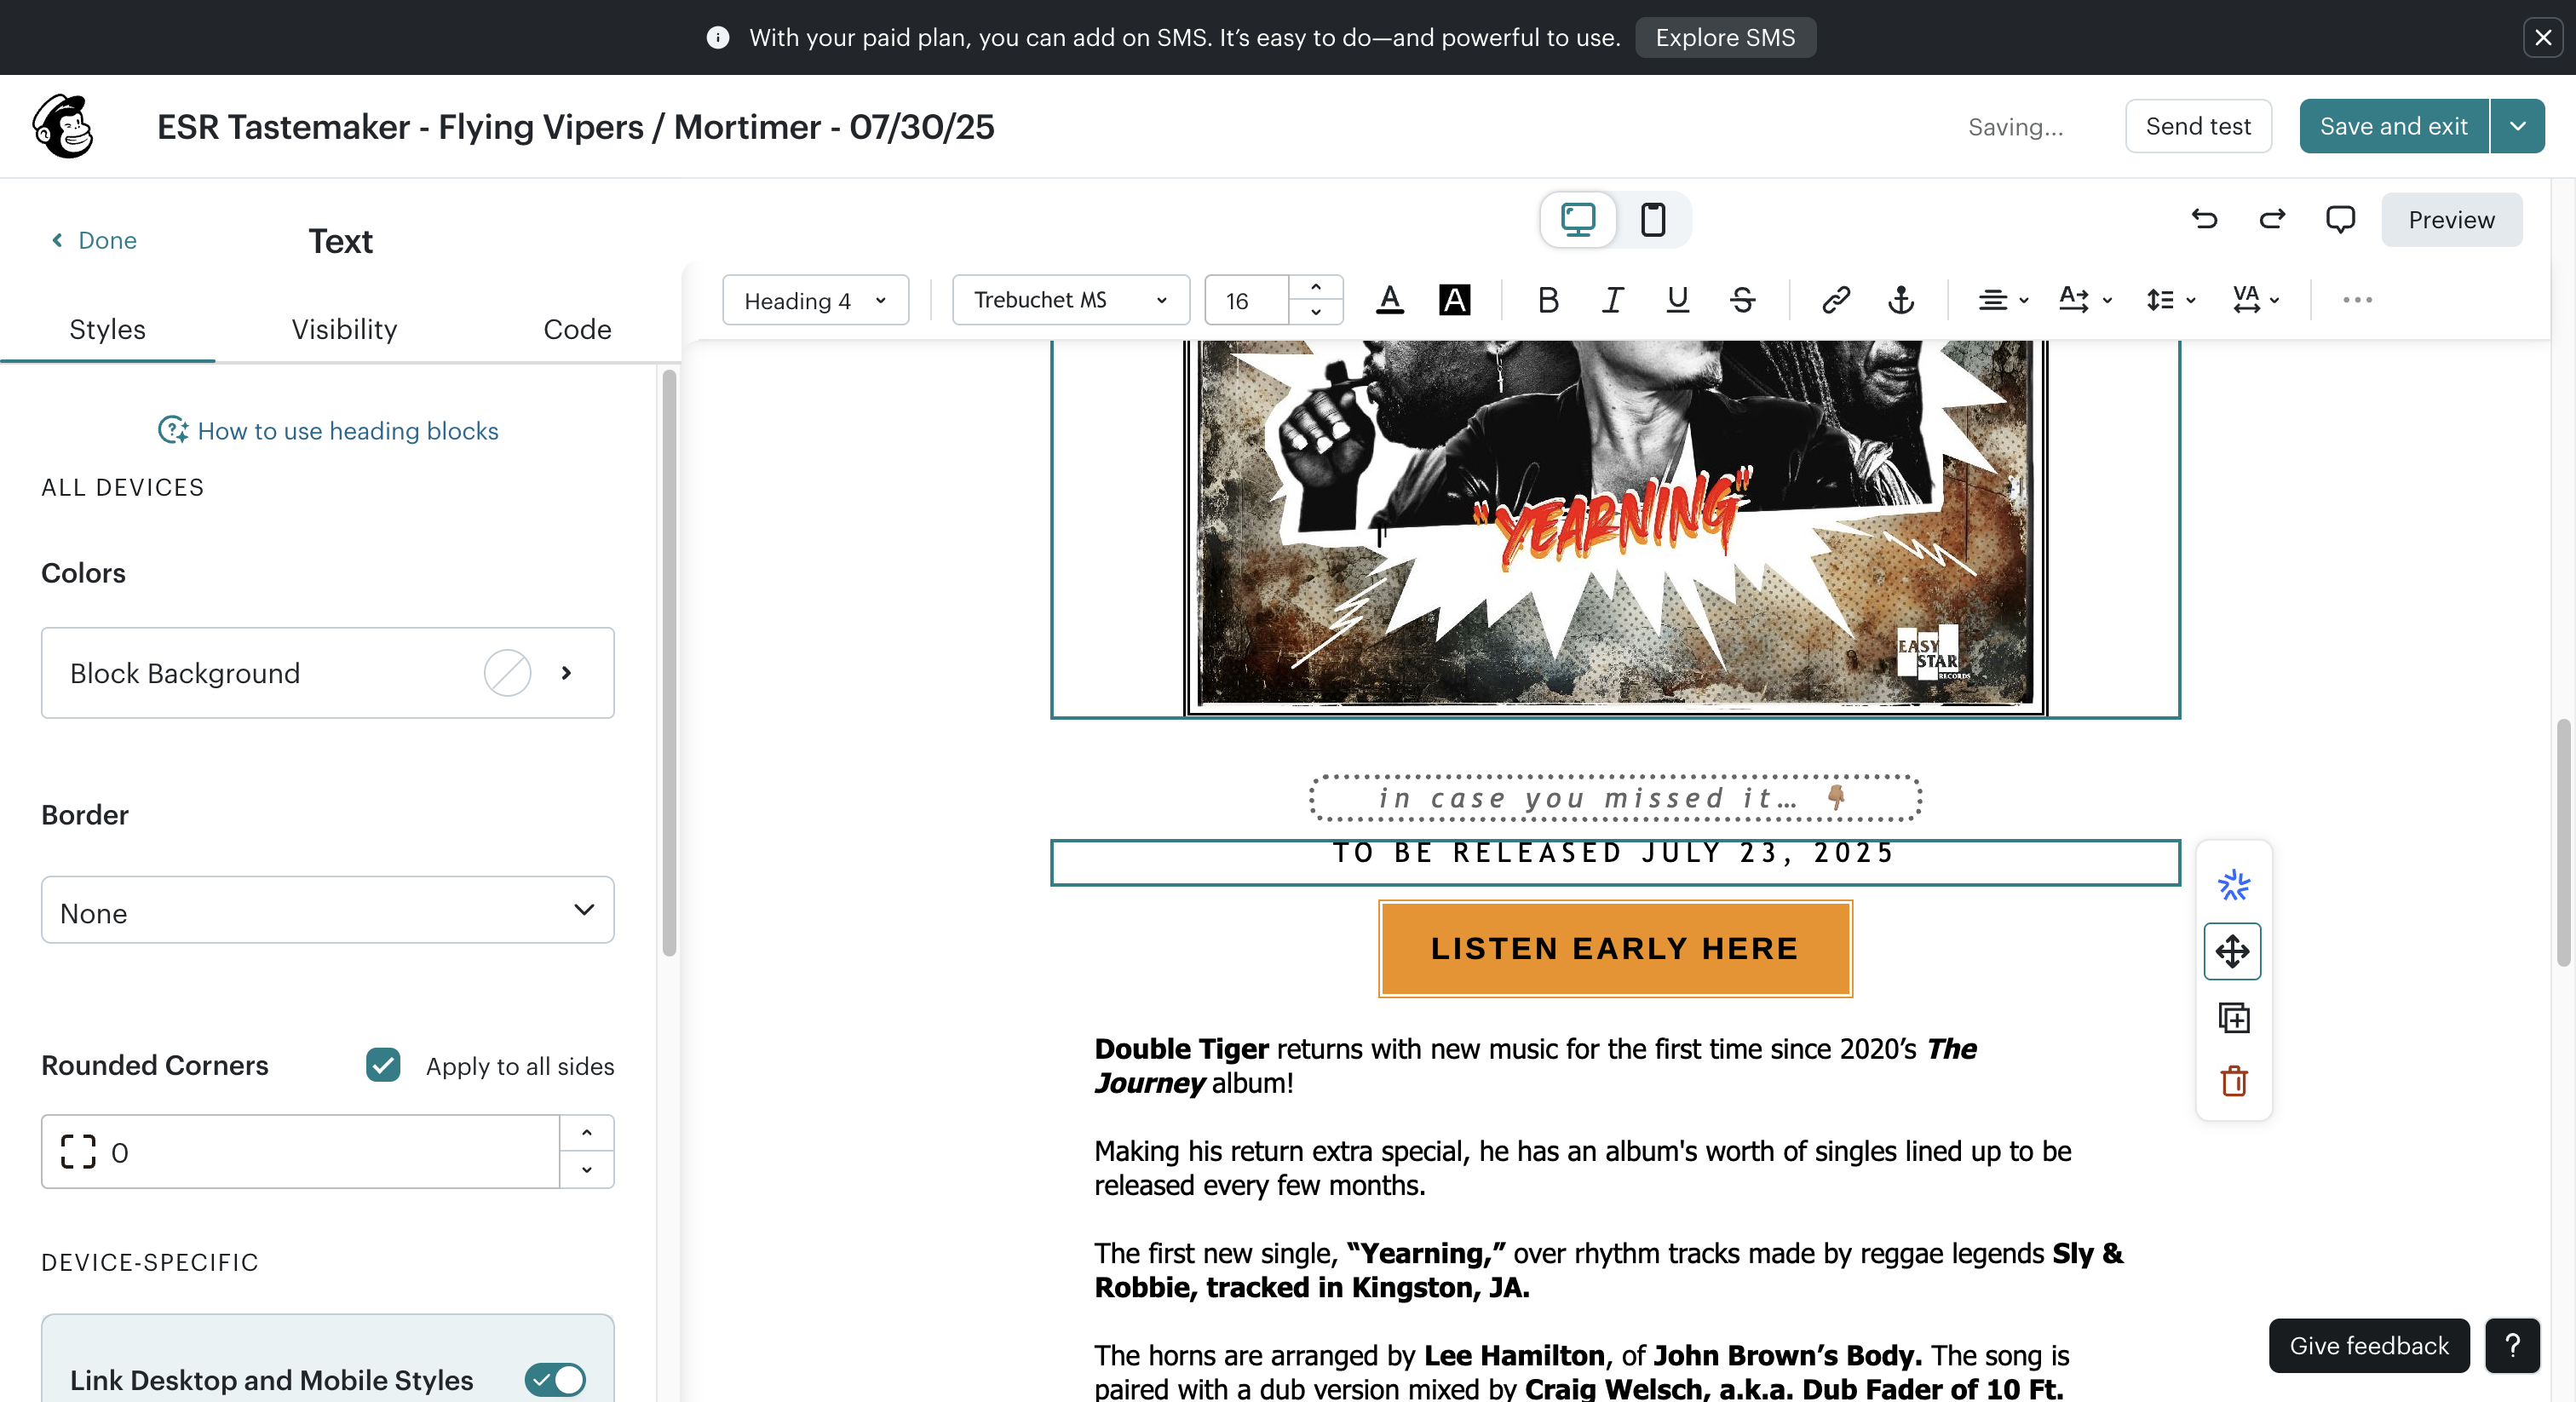Delete the selected block
This screenshot has width=2576, height=1402.
tap(2233, 1081)
